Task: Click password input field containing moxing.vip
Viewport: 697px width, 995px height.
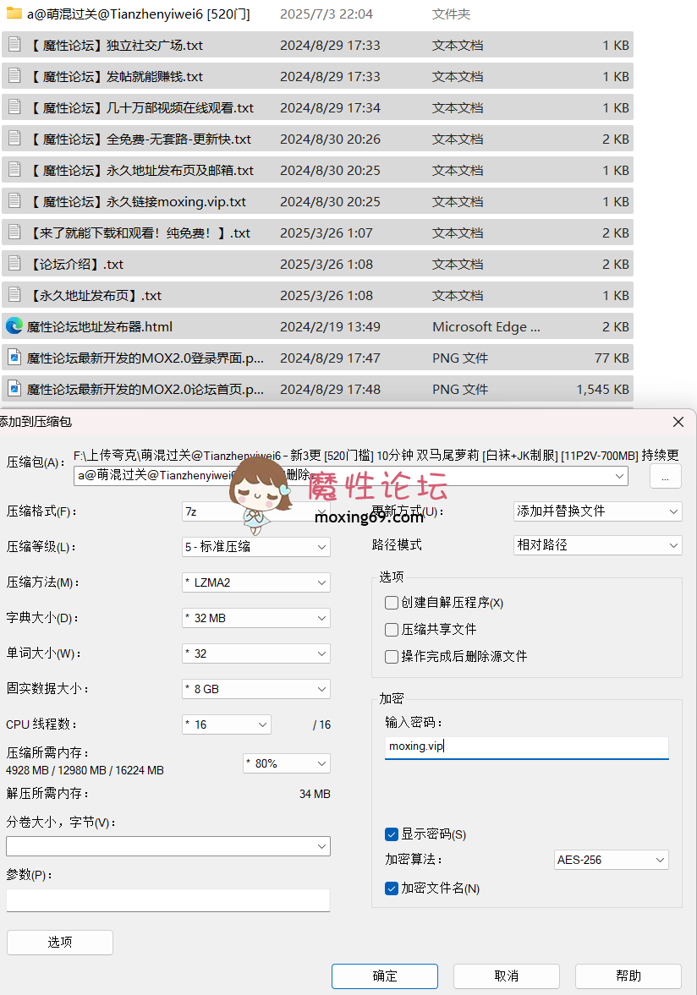Action: pos(527,747)
